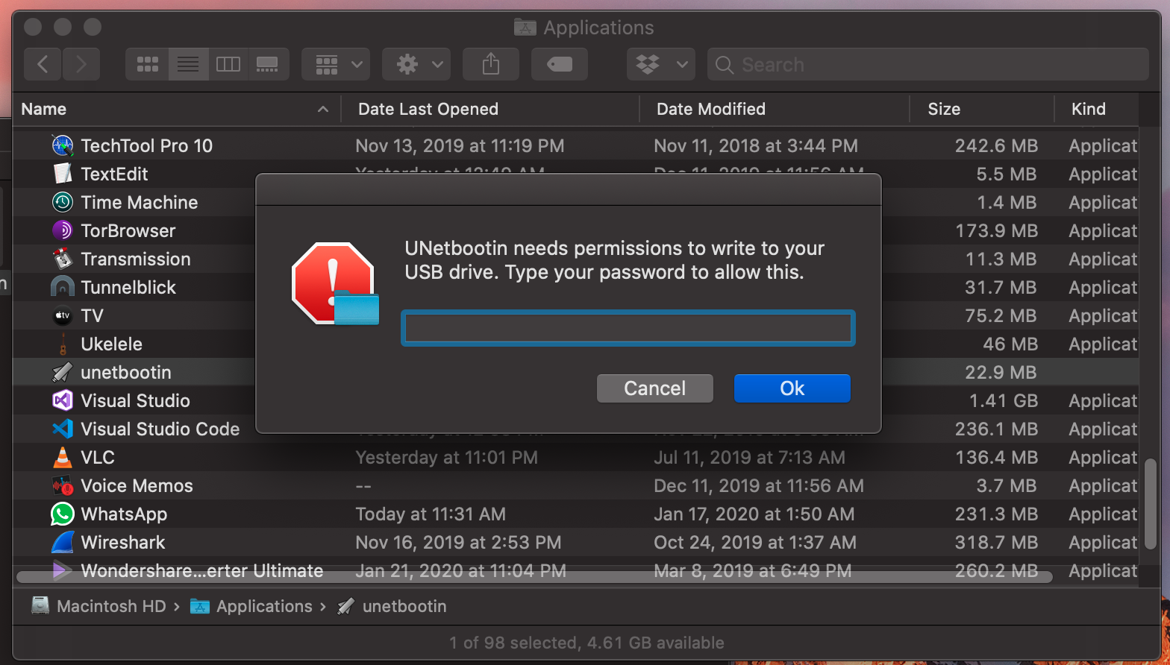Sort by Date Modified column

pyautogui.click(x=711, y=109)
